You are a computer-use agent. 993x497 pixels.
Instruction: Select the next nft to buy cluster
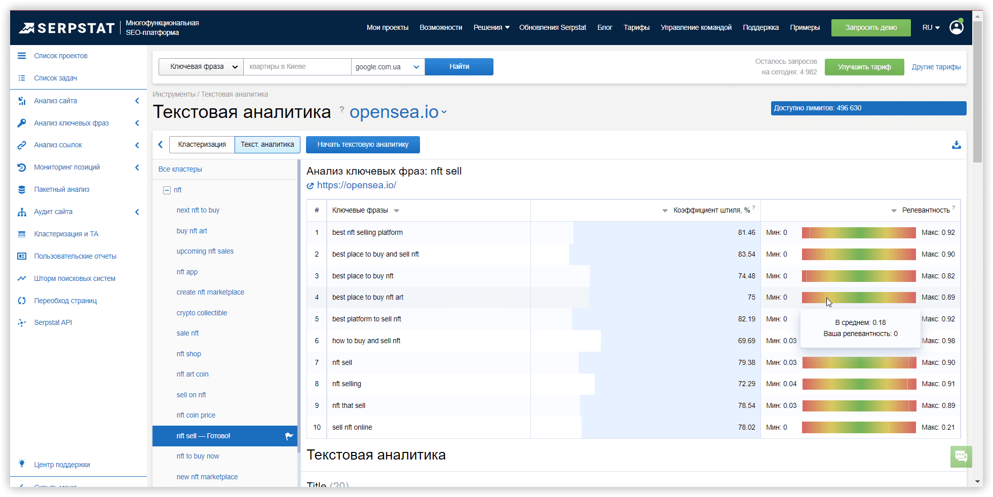[198, 210]
